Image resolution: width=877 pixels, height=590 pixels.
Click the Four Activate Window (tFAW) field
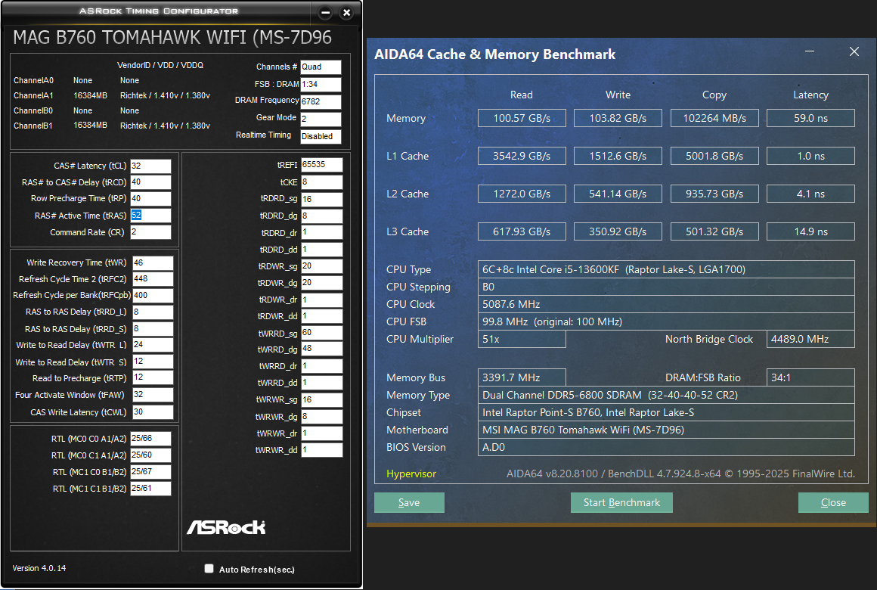tap(153, 395)
